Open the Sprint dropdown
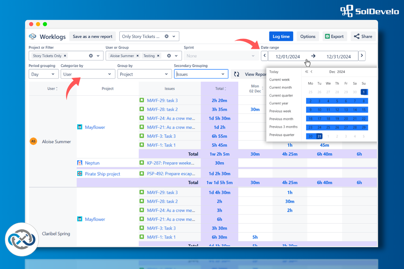This screenshot has width=404, height=269. pos(221,56)
